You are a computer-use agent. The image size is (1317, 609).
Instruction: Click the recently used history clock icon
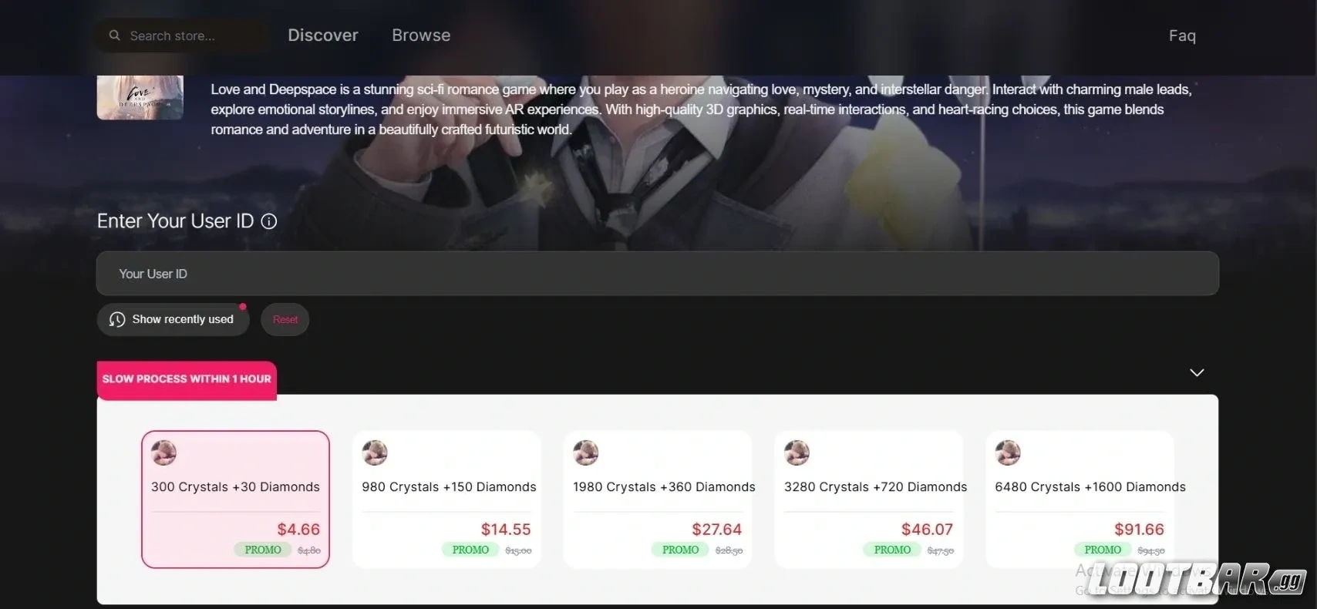point(117,319)
